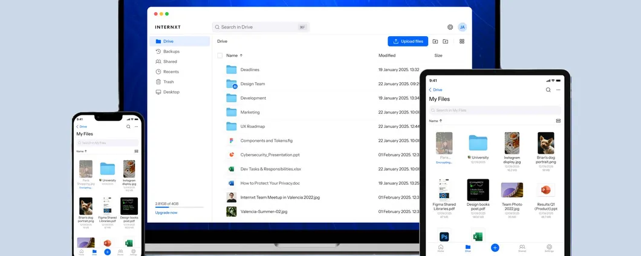Image resolution: width=641 pixels, height=256 pixels.
Task: Click the Drive breadcrumb above the file list
Action: pos(222,41)
